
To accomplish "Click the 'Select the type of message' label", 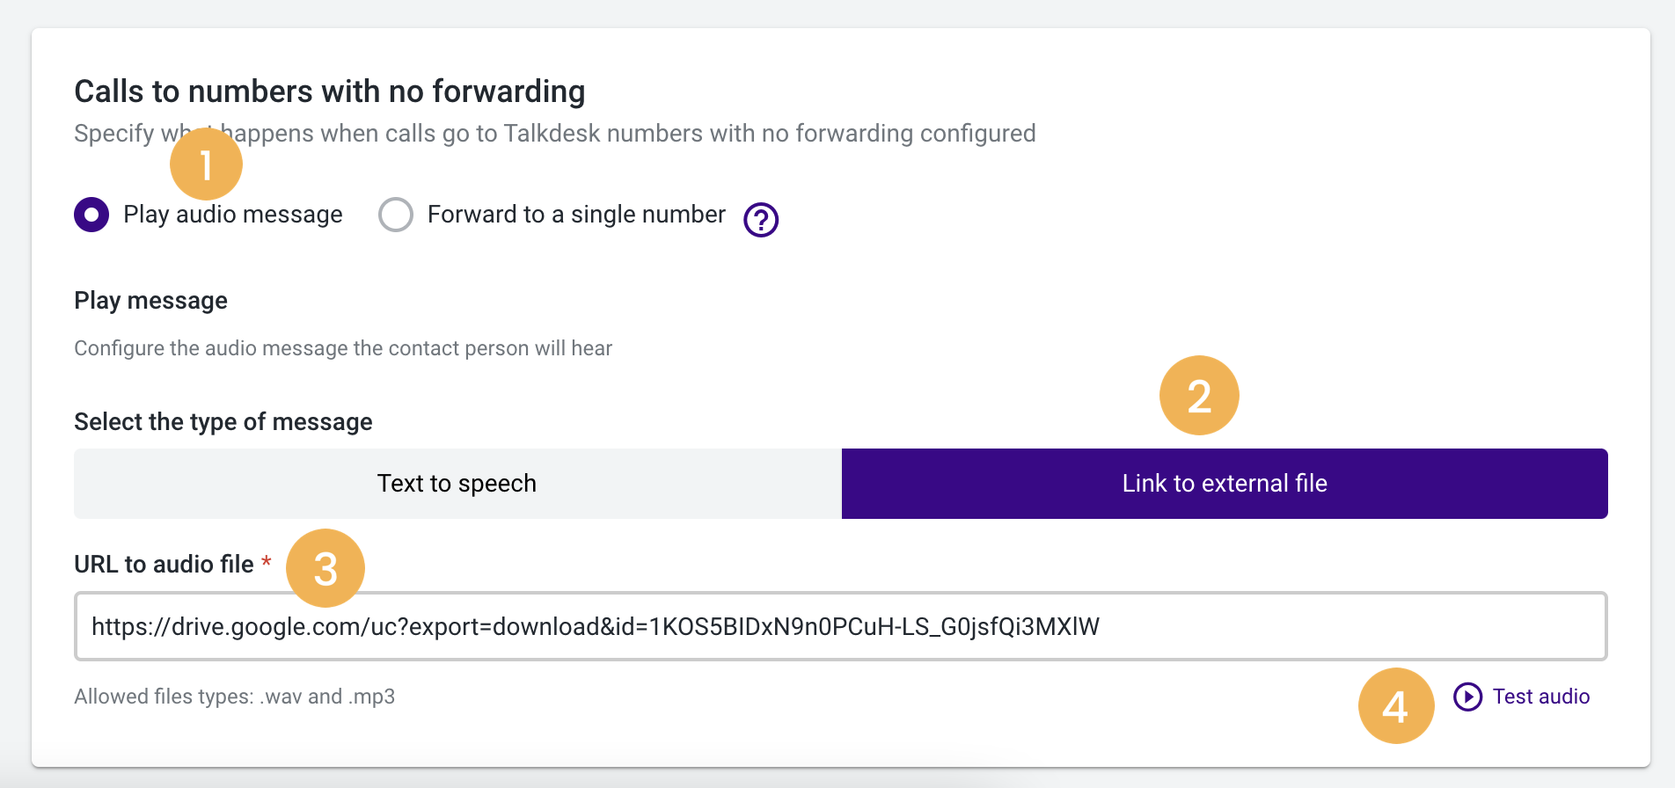I will (223, 422).
